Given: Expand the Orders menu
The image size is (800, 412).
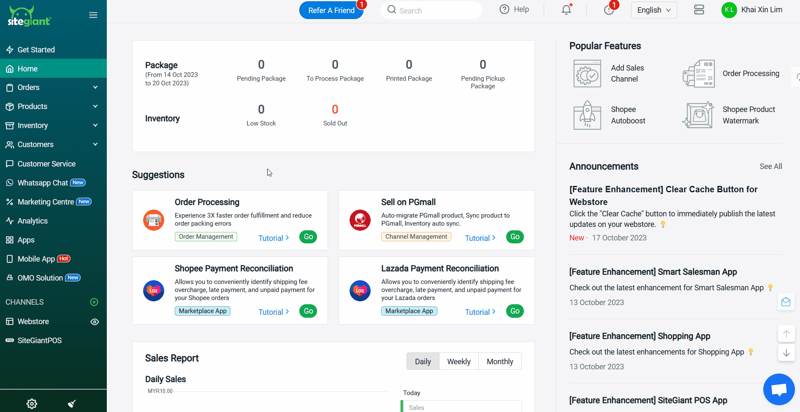Looking at the screenshot, I should (53, 87).
